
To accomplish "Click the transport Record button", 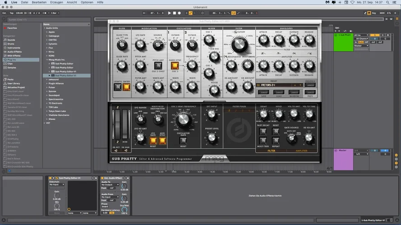I will tap(180, 13).
